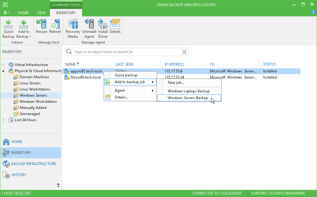Click the Computer Tools contextual tab
317x197 pixels.
click(x=66, y=5)
